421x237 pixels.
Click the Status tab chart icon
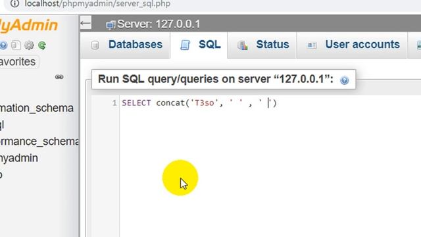coord(243,45)
